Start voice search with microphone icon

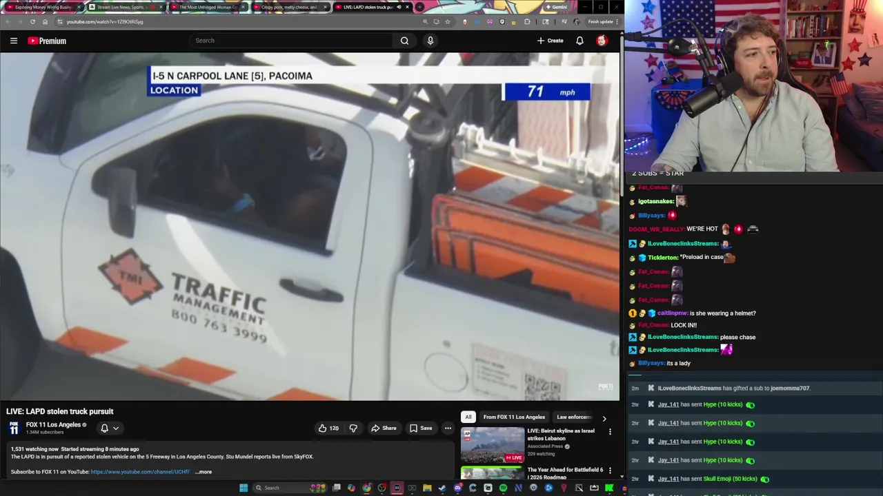430,41
